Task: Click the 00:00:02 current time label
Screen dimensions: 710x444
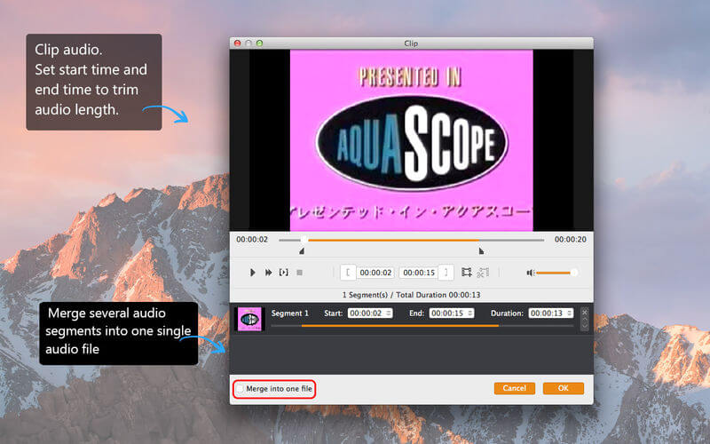Action: point(252,239)
